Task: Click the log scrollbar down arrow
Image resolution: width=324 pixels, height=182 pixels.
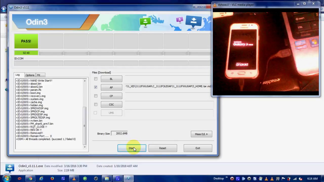Action: (85, 147)
